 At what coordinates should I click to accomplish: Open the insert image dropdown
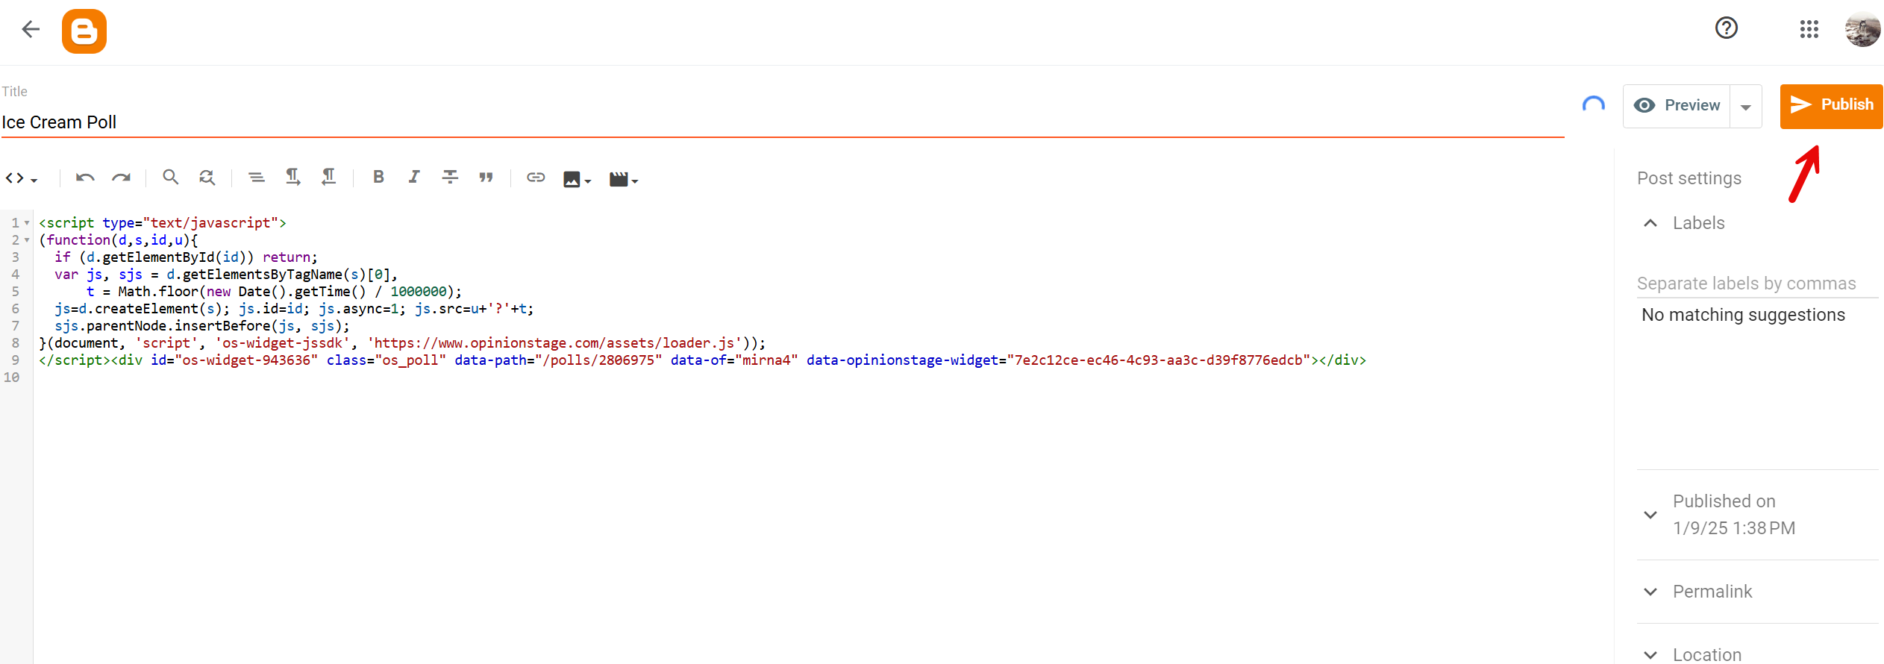(577, 179)
